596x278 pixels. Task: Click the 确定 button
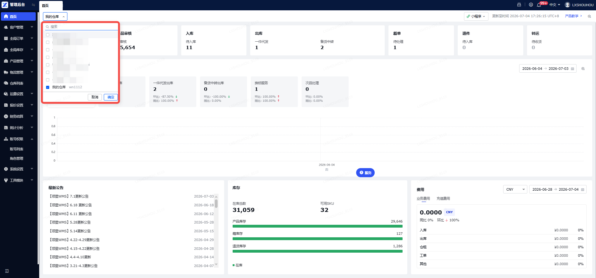[111, 97]
